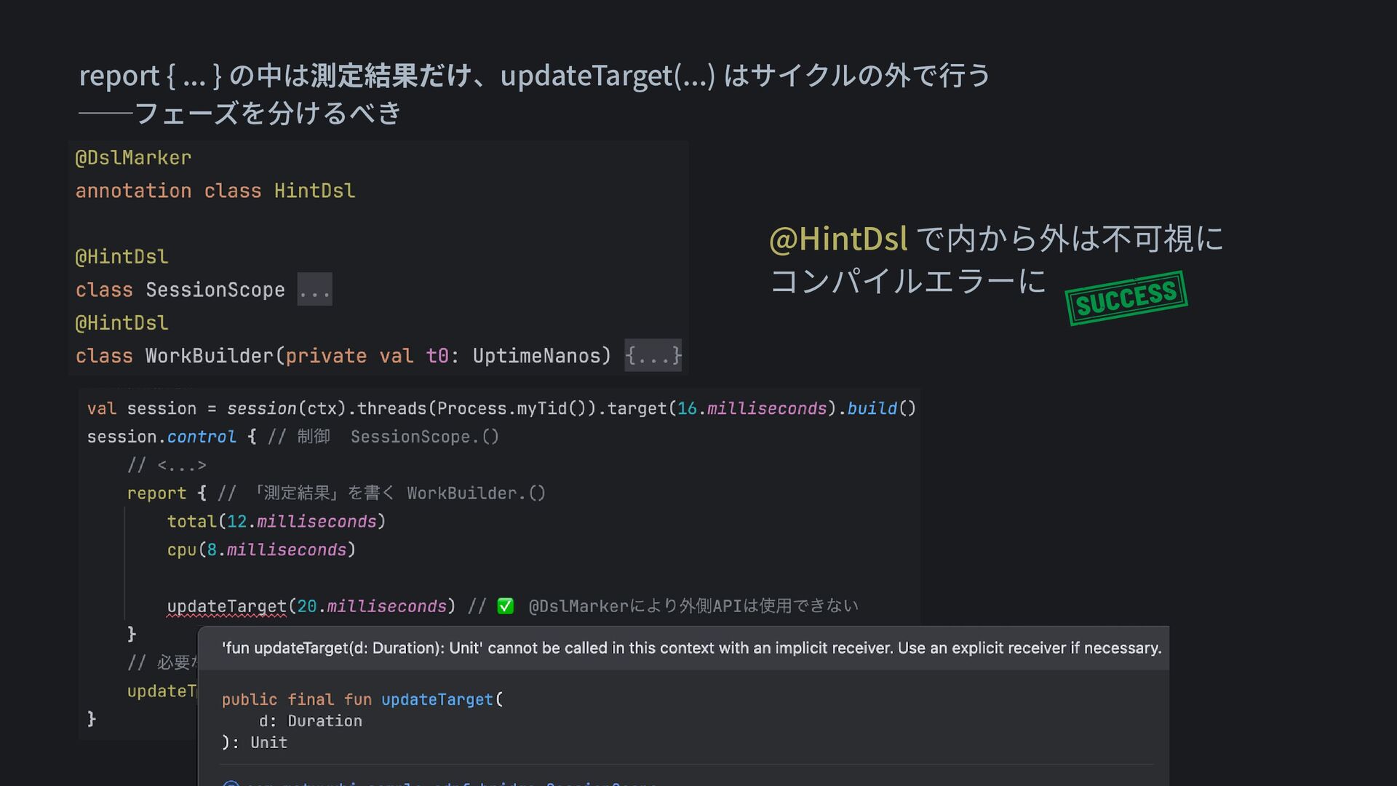This screenshot has width=1397, height=786.
Task: Click the updateTarget link in tooltip signature
Action: click(437, 699)
